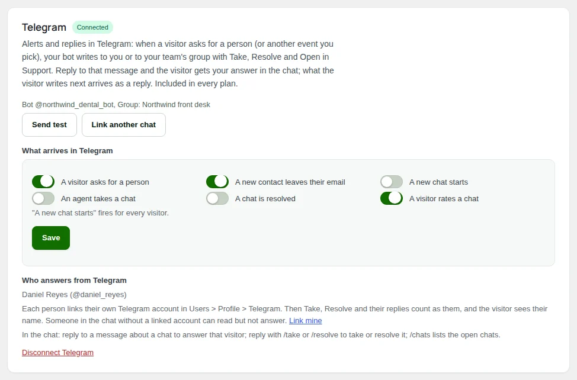Disable 'A new contact leaves their email' toggle
This screenshot has width=577, height=380.
pos(217,182)
